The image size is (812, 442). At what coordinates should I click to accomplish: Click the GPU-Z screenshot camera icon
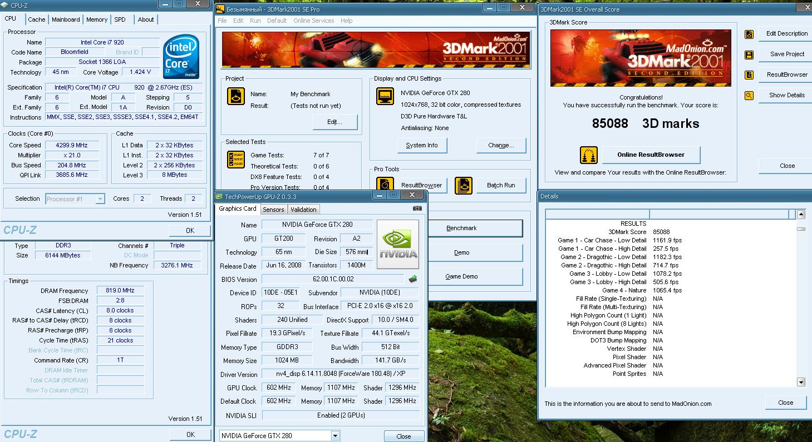point(417,208)
